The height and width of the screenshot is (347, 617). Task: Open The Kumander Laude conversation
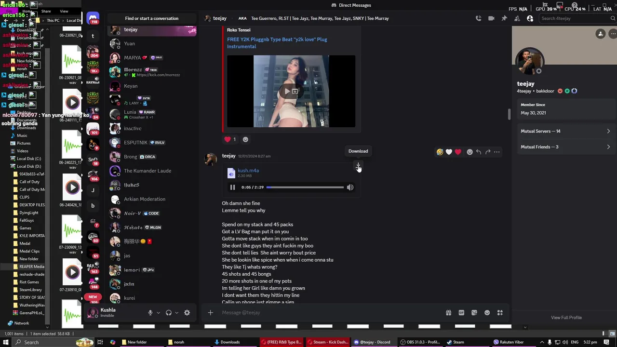(x=152, y=171)
